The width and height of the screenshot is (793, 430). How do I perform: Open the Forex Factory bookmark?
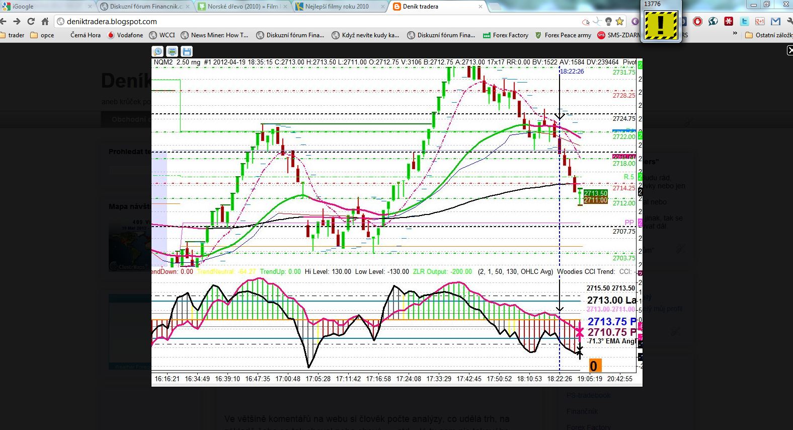506,35
